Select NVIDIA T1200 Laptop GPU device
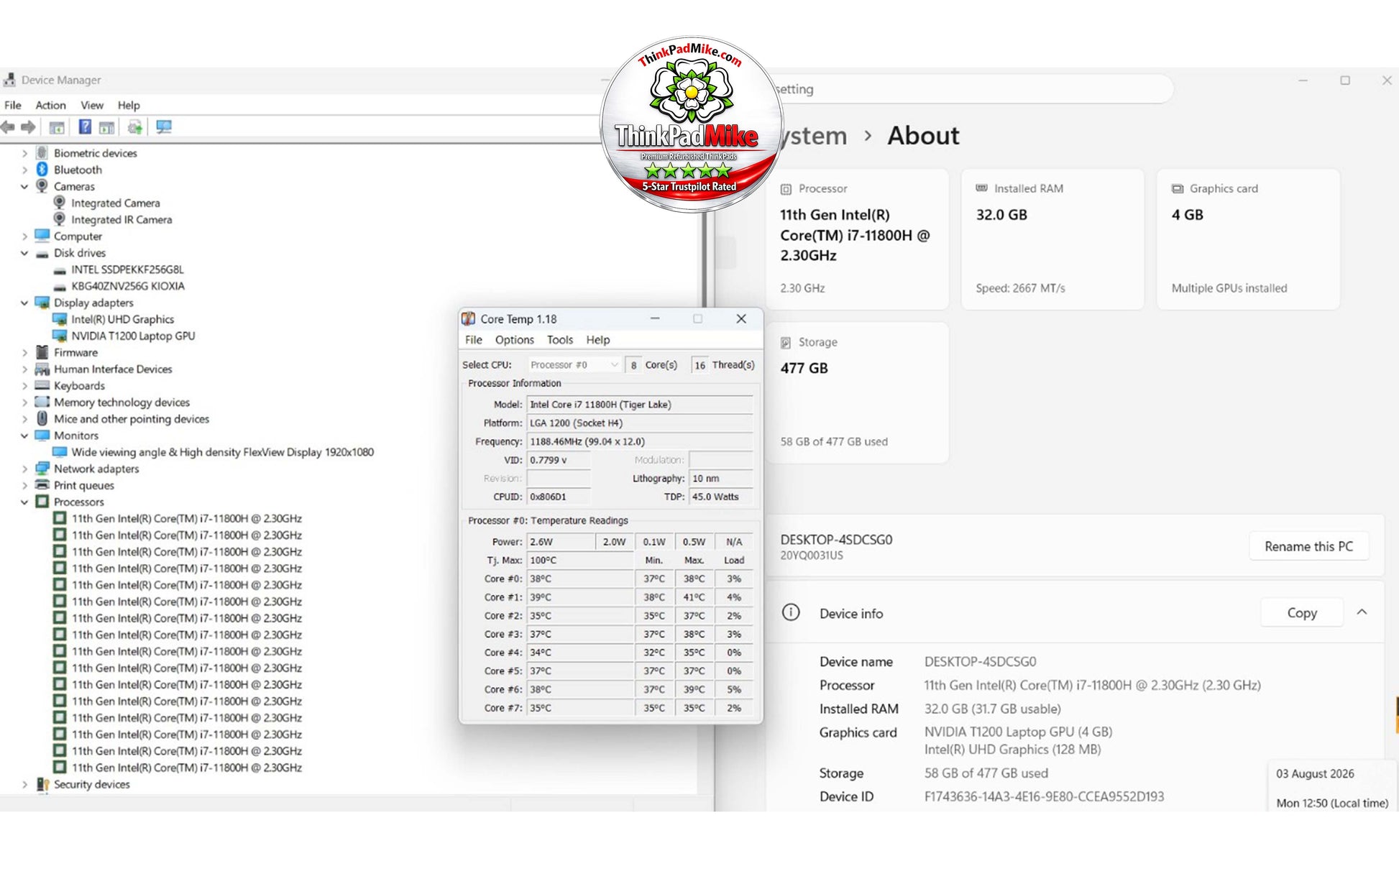The width and height of the screenshot is (1399, 879). (133, 336)
